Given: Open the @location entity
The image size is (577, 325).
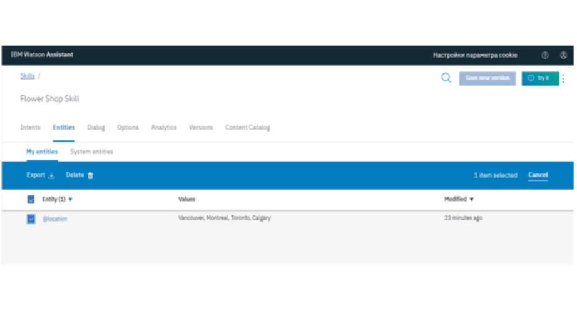Looking at the screenshot, I should coord(55,219).
